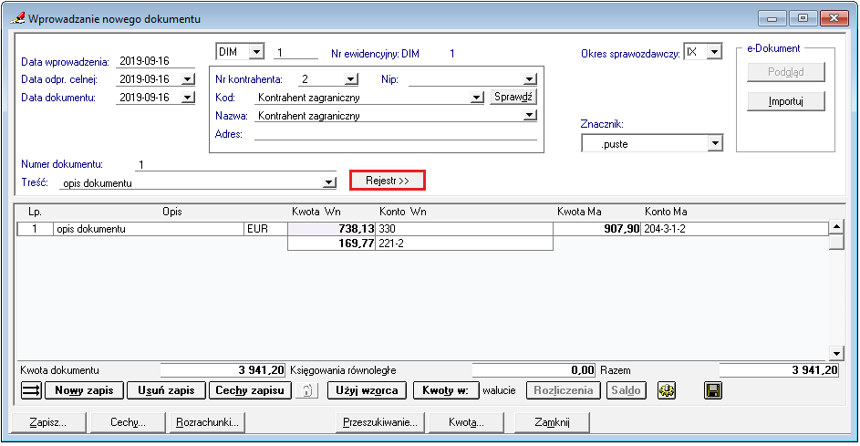860x446 pixels.
Task: Open the DIM document type dropdown
Action: (256, 52)
